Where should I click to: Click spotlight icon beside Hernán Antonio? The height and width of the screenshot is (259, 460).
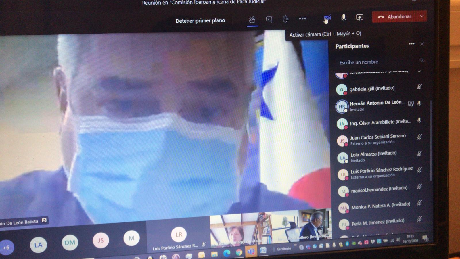point(411,103)
